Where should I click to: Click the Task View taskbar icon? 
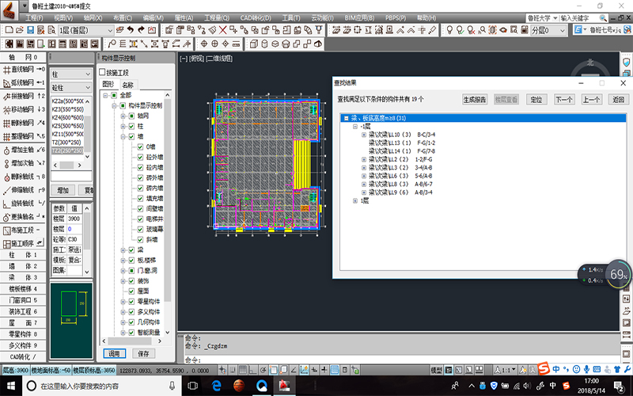tap(193, 386)
